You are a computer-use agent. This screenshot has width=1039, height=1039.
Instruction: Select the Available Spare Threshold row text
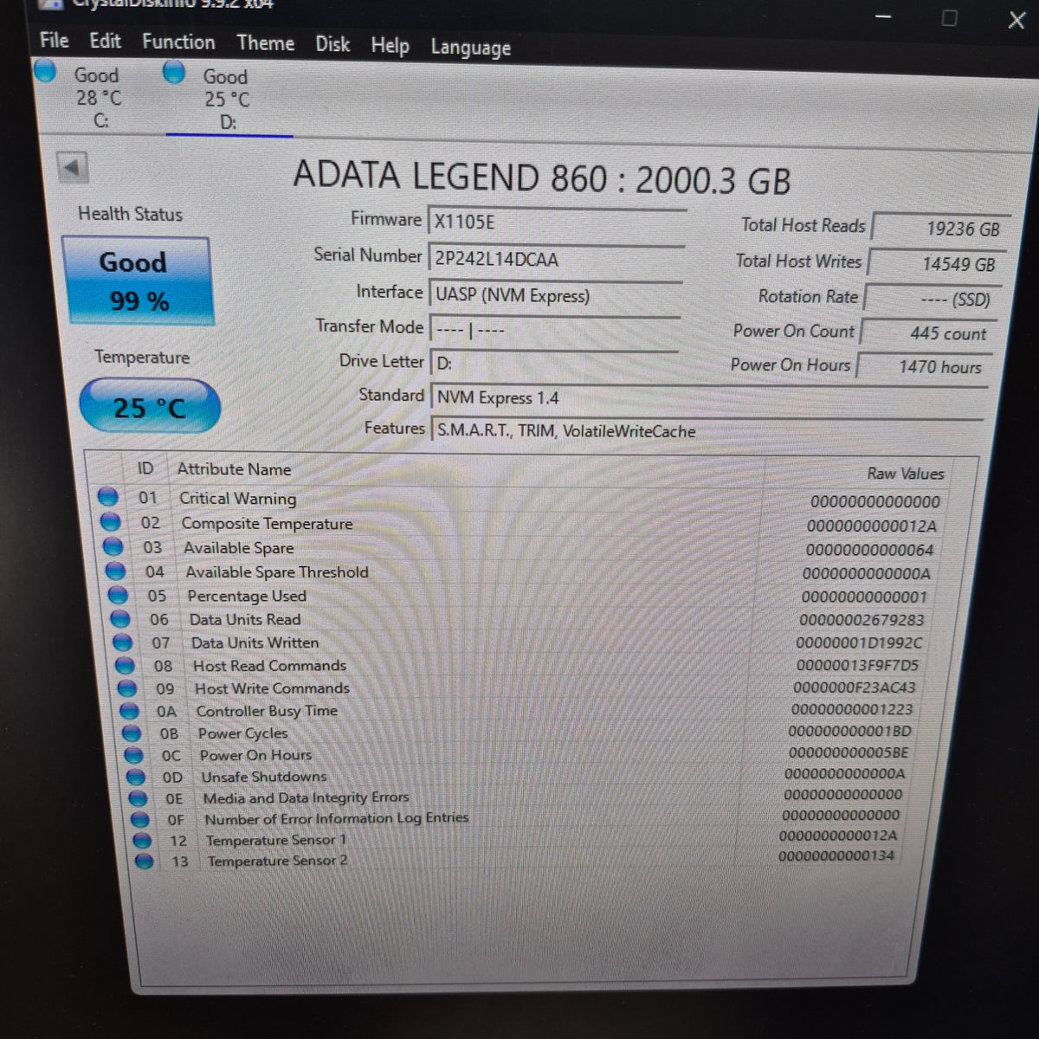coord(277,572)
